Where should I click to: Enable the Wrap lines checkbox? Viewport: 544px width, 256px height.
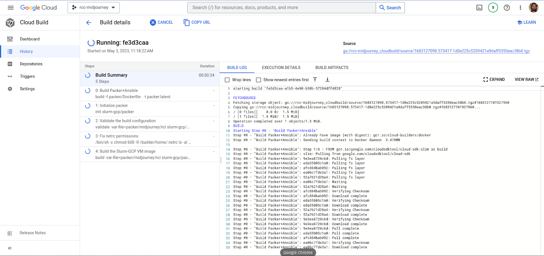click(x=227, y=80)
